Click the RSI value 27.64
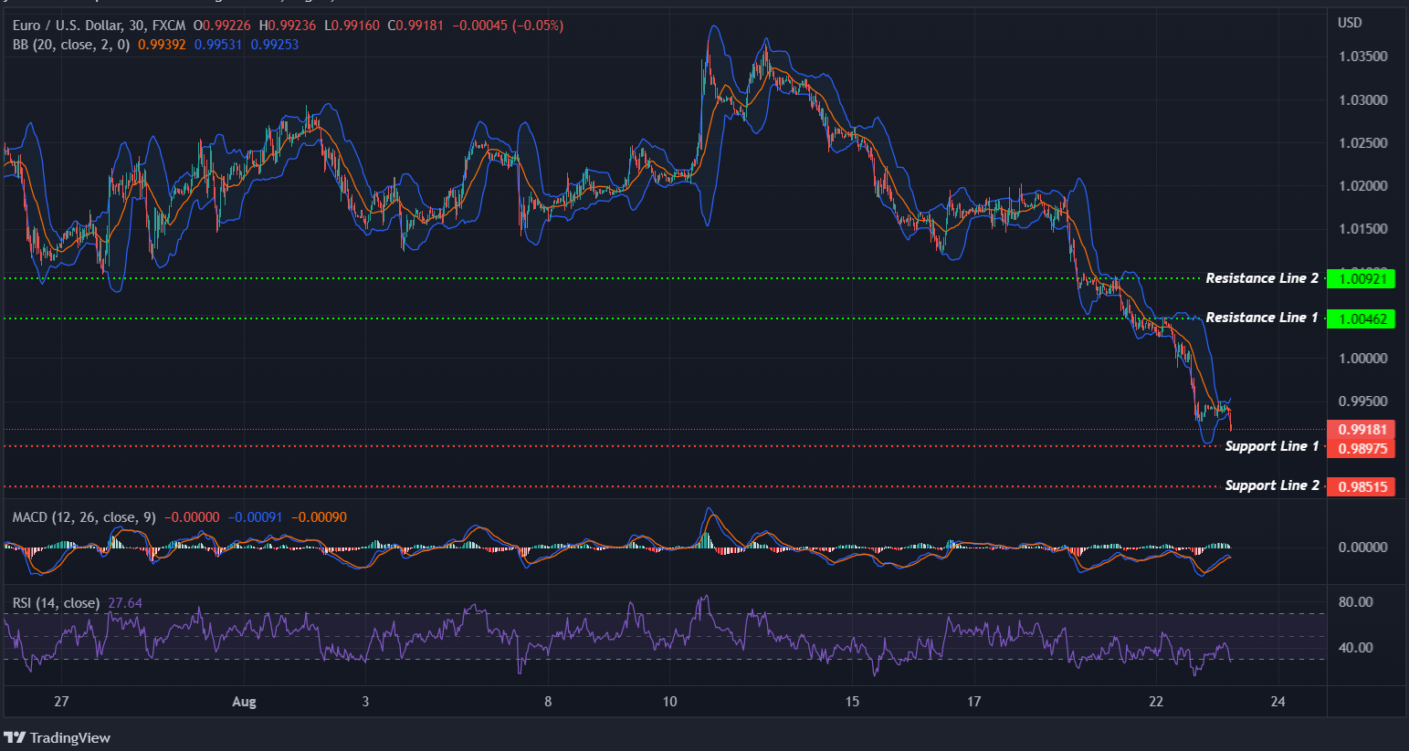Viewport: 1409px width, 751px height. point(125,602)
